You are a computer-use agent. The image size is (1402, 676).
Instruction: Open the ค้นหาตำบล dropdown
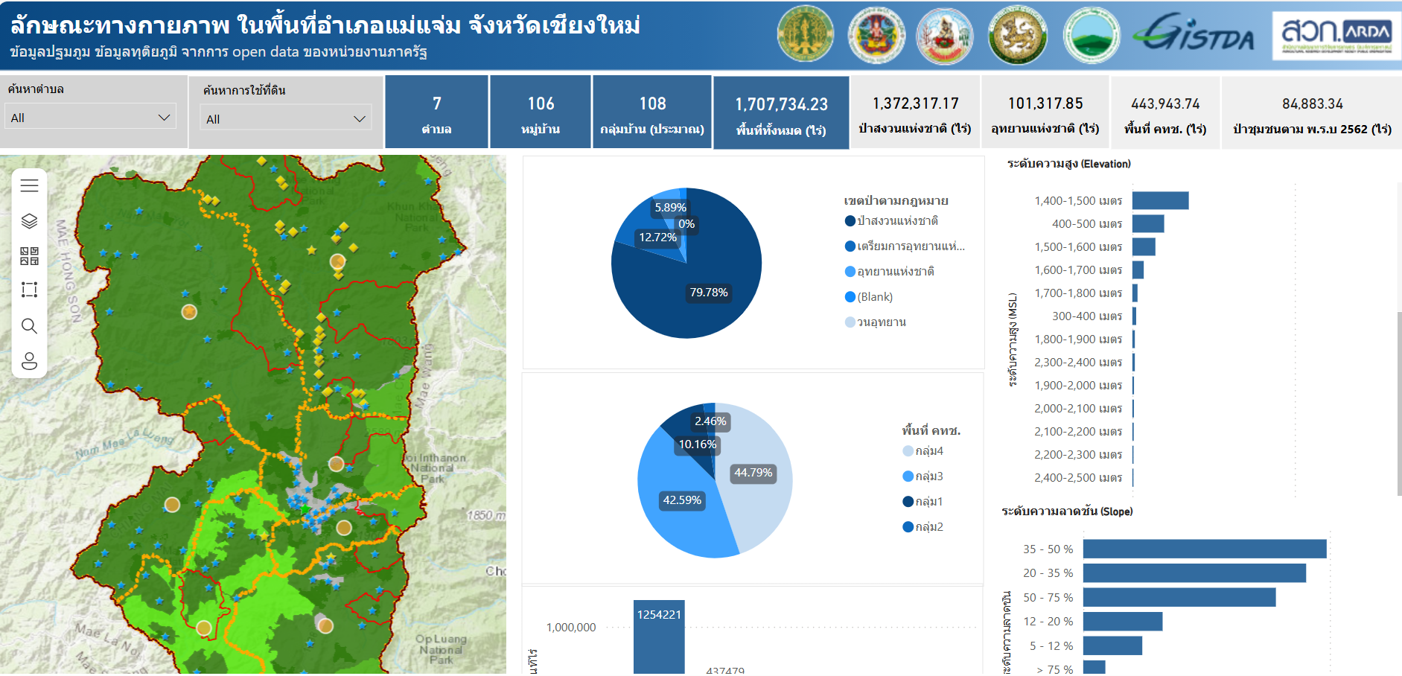(x=91, y=118)
